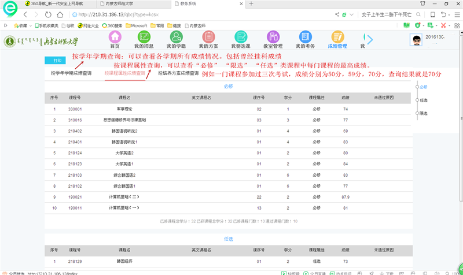Click the 我要选课 course selection icon

[240, 38]
